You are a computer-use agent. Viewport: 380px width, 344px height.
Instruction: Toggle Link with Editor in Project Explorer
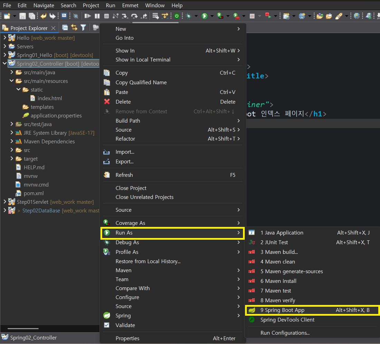(x=74, y=28)
